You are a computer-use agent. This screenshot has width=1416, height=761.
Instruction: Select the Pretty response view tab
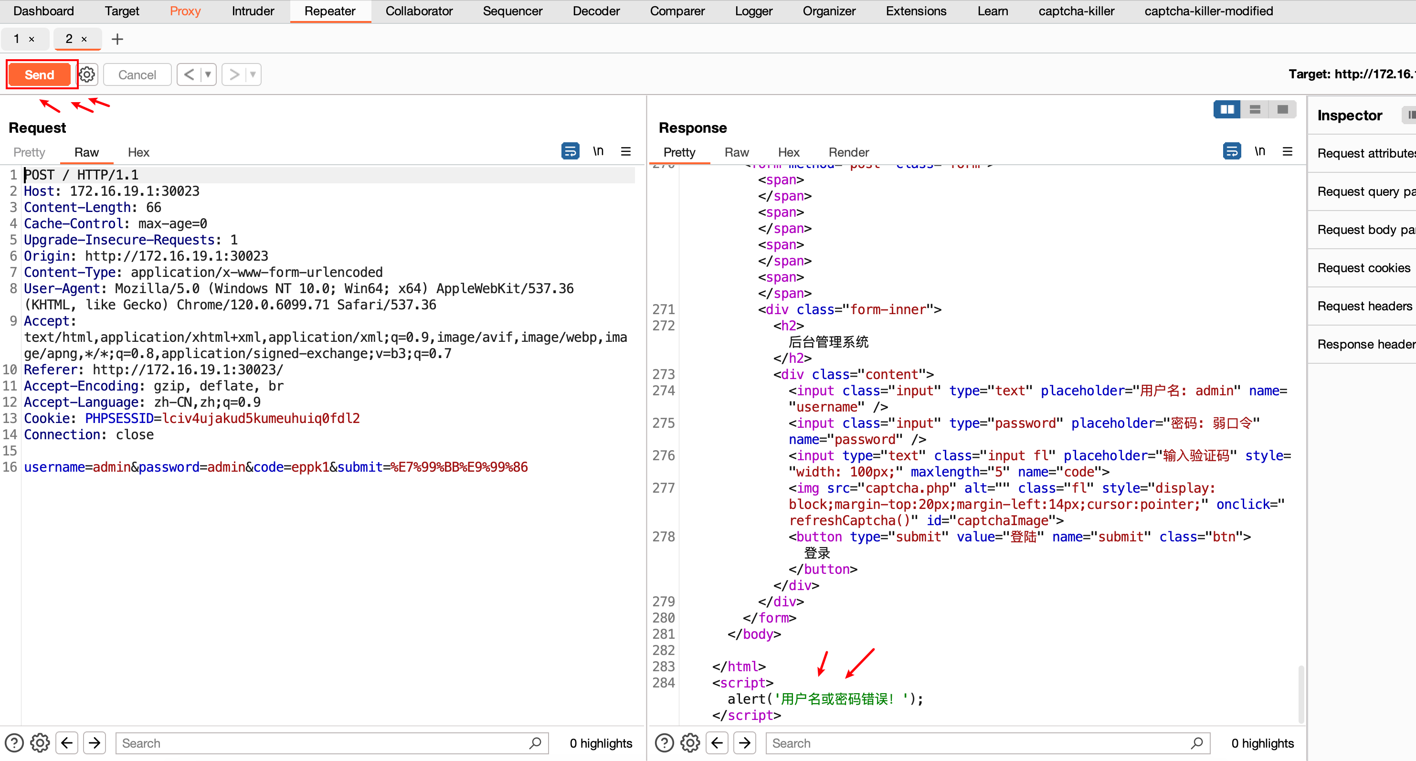coord(679,152)
